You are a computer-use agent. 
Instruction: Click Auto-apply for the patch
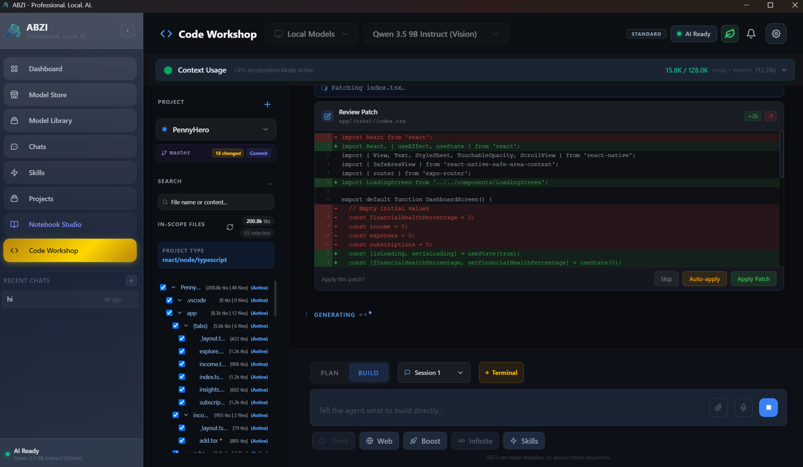(704, 279)
